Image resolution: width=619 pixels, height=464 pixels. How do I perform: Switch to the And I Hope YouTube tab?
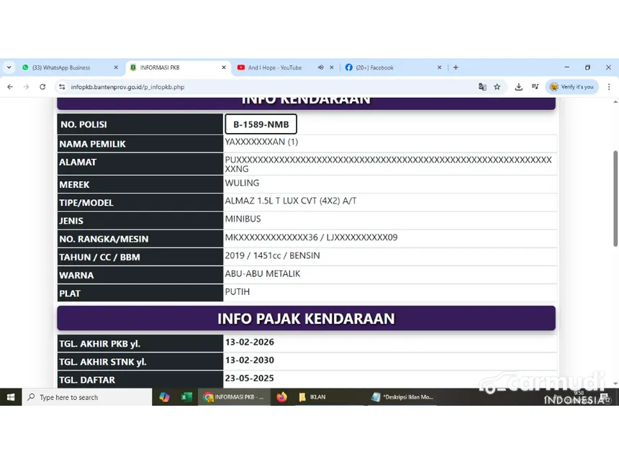coord(275,68)
